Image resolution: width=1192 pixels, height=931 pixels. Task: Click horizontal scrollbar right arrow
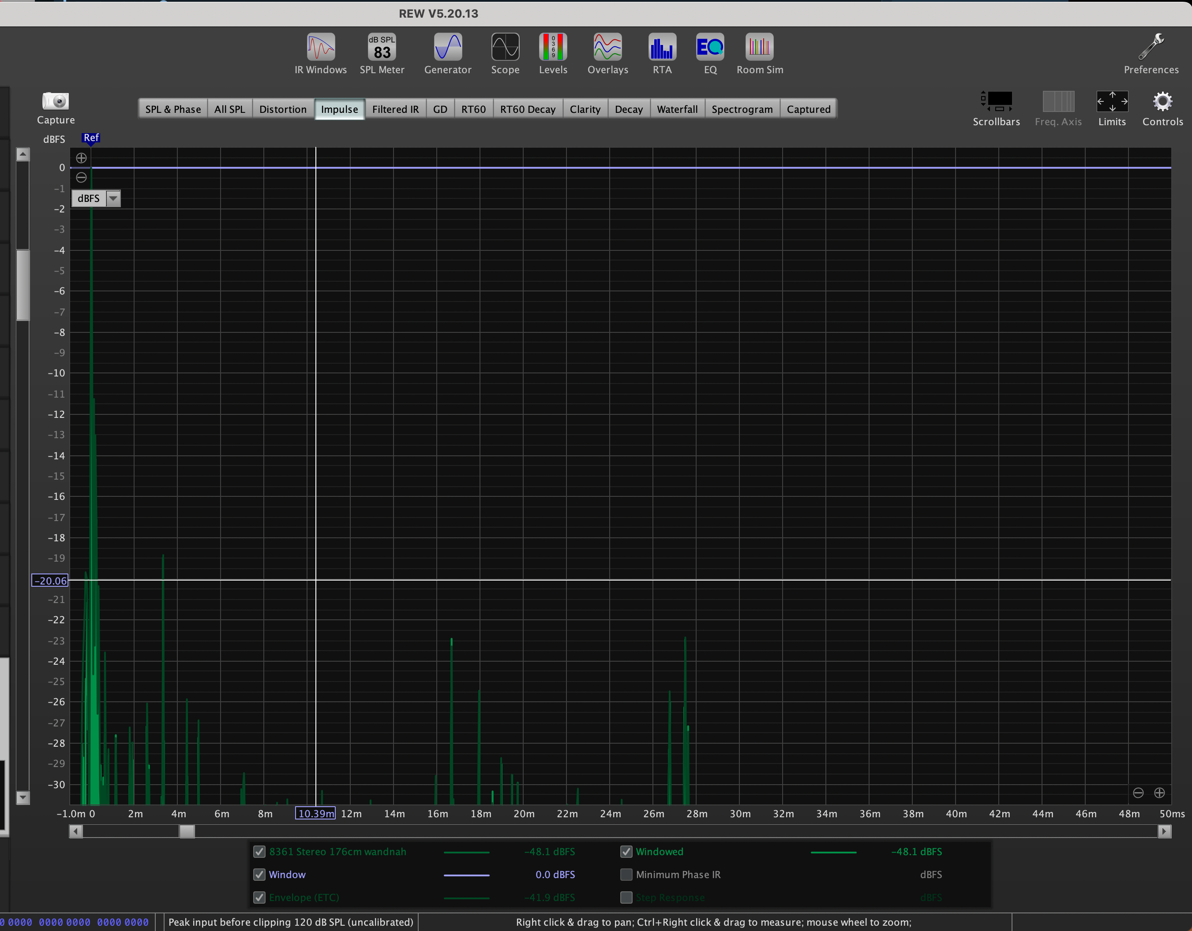pyautogui.click(x=1164, y=831)
